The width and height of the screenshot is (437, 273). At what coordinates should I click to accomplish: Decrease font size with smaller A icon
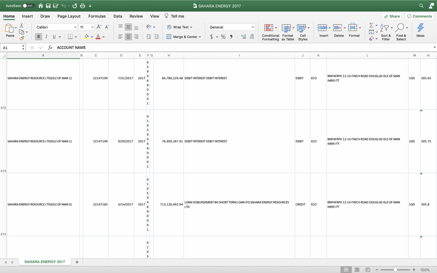coord(107,27)
